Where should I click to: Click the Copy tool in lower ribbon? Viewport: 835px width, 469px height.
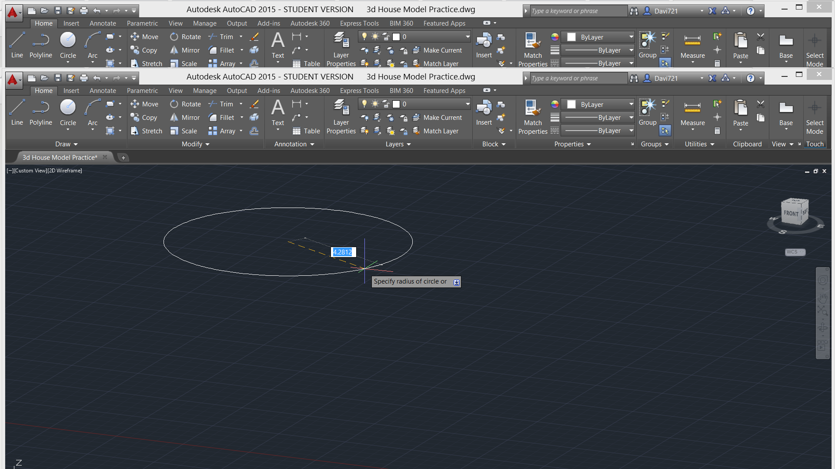144,118
